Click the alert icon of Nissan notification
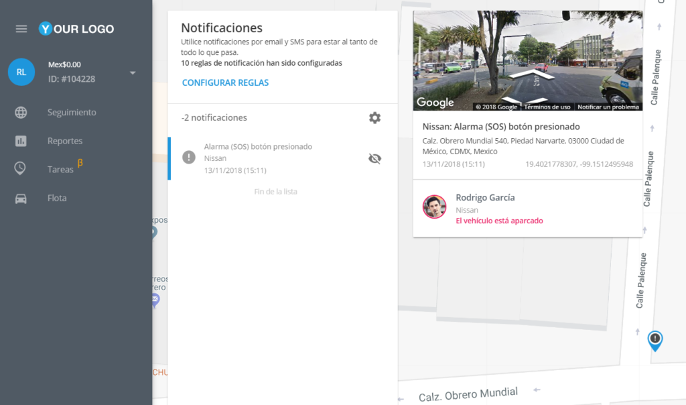 188,157
